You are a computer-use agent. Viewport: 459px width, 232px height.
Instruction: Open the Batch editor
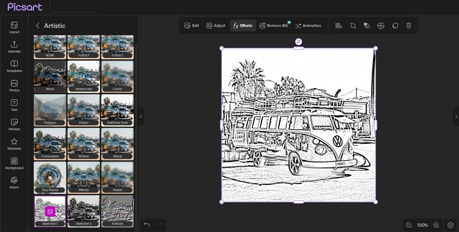click(14, 183)
